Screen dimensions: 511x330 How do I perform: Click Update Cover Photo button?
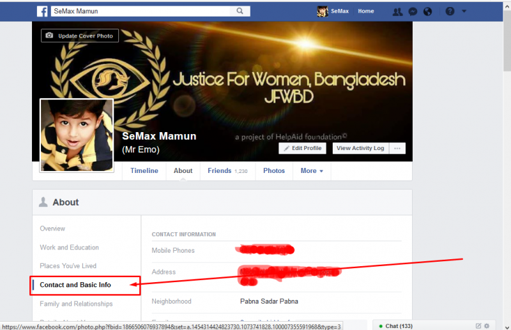pyautogui.click(x=80, y=36)
